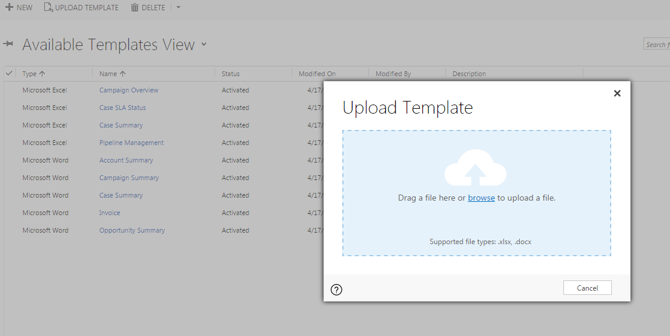Sort by the Modified By column
Image resolution: width=670 pixels, height=336 pixels.
click(393, 74)
